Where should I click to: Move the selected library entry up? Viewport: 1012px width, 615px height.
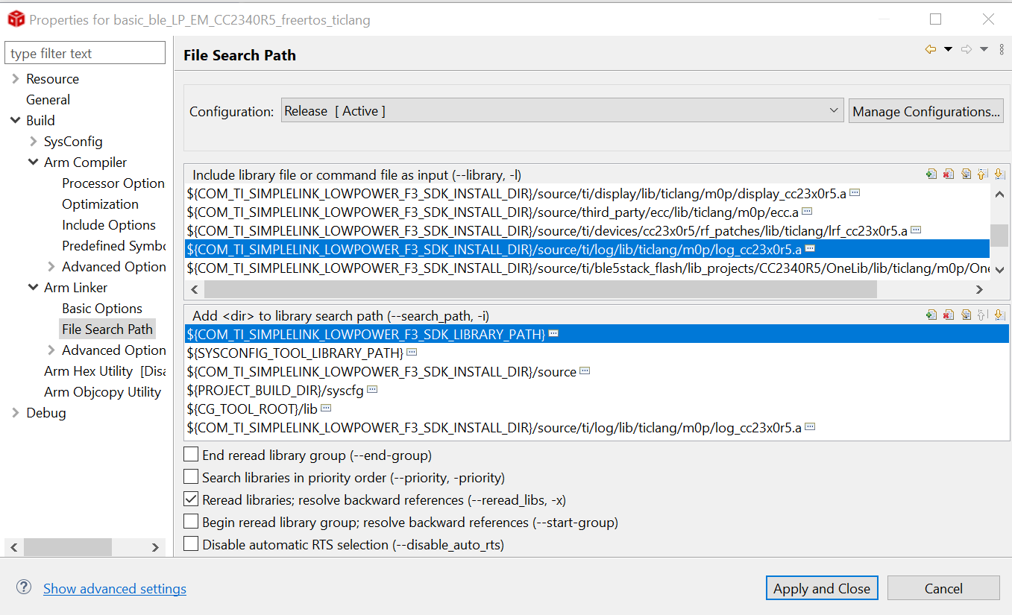[983, 173]
